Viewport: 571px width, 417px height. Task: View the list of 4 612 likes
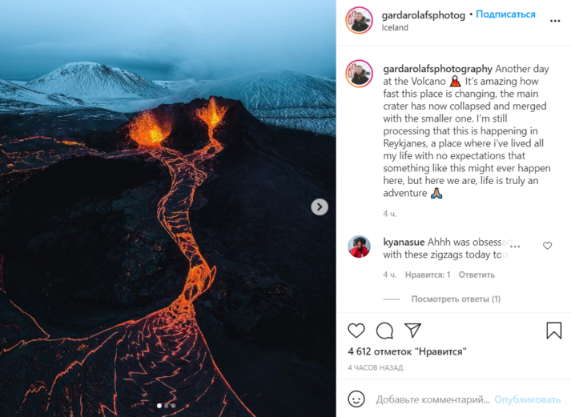407,351
